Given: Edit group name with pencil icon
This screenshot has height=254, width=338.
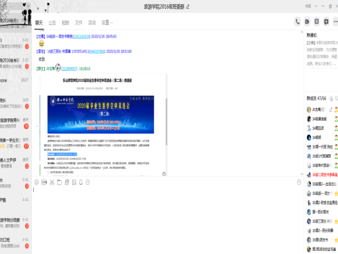Looking at the screenshot, I should click(188, 7).
